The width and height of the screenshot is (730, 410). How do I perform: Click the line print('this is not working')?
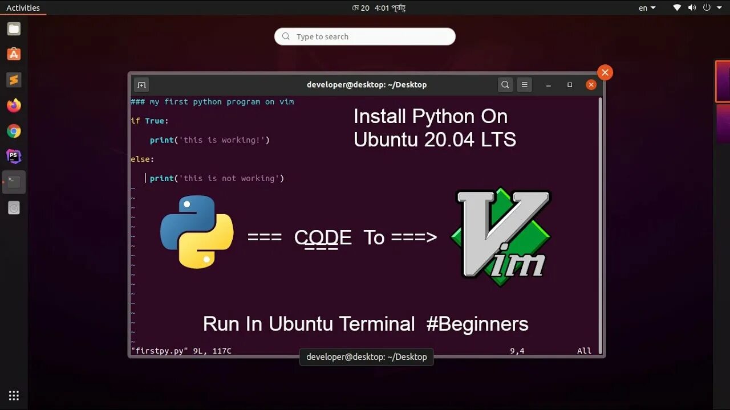click(x=217, y=178)
